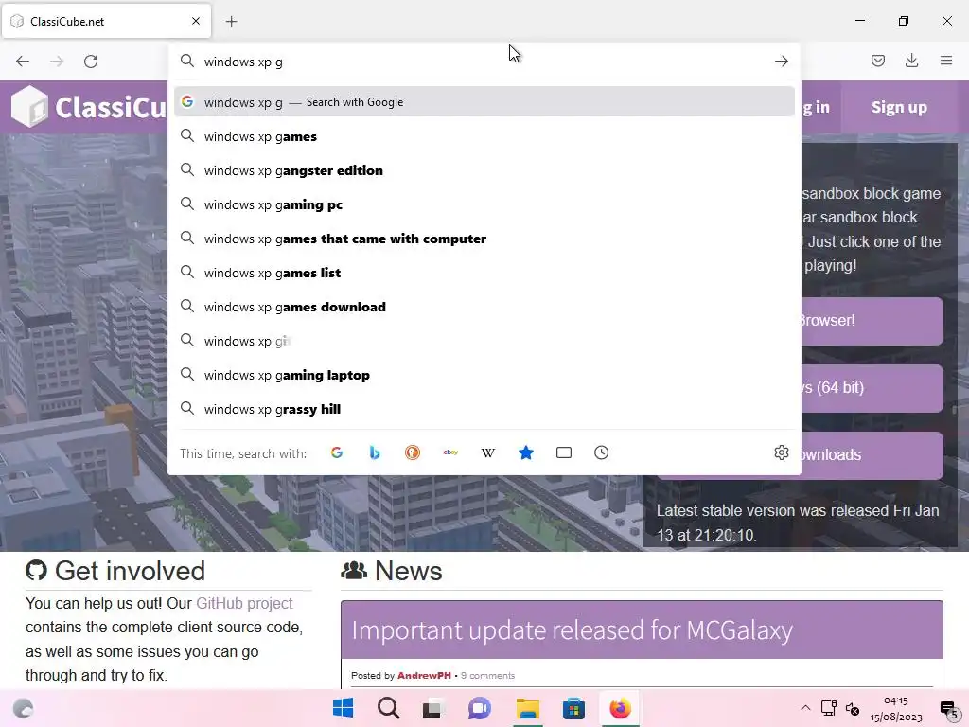Choose 'windows xp g — Search with Google'
Screen dimensions: 969x727
pyautogui.click(x=484, y=102)
